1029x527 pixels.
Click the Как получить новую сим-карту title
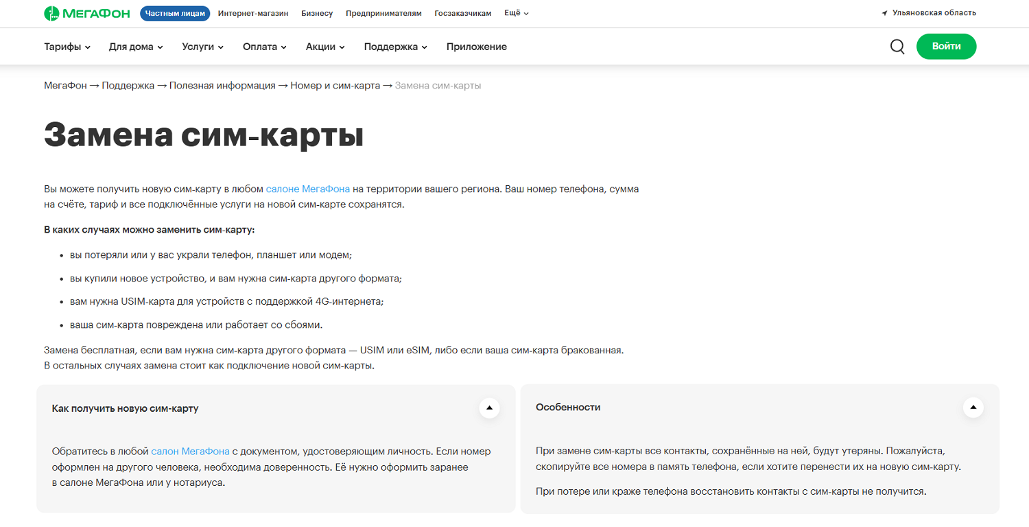click(125, 408)
